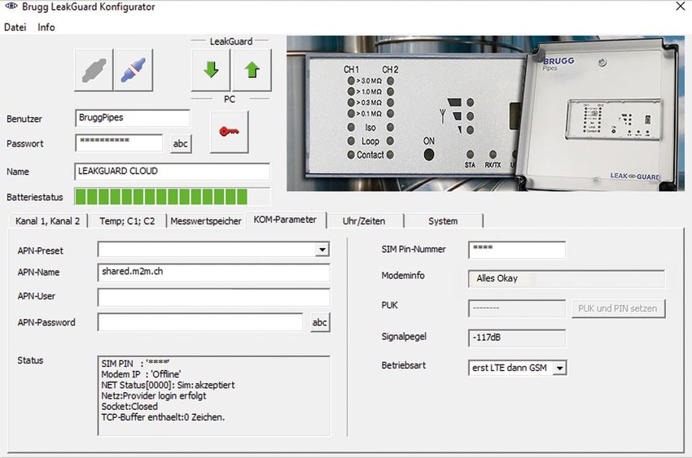
Task: Reveal APN-Password with its abc button
Action: tap(320, 322)
